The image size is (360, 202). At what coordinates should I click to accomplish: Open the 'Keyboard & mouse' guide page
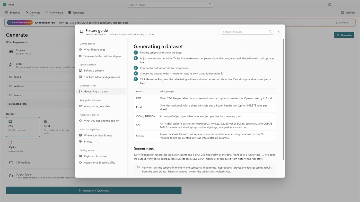[x=101, y=156]
